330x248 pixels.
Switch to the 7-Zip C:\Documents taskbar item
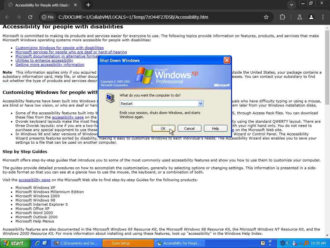click(x=76, y=243)
